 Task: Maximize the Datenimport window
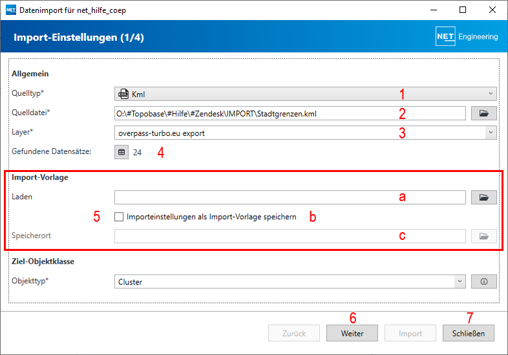click(x=463, y=10)
